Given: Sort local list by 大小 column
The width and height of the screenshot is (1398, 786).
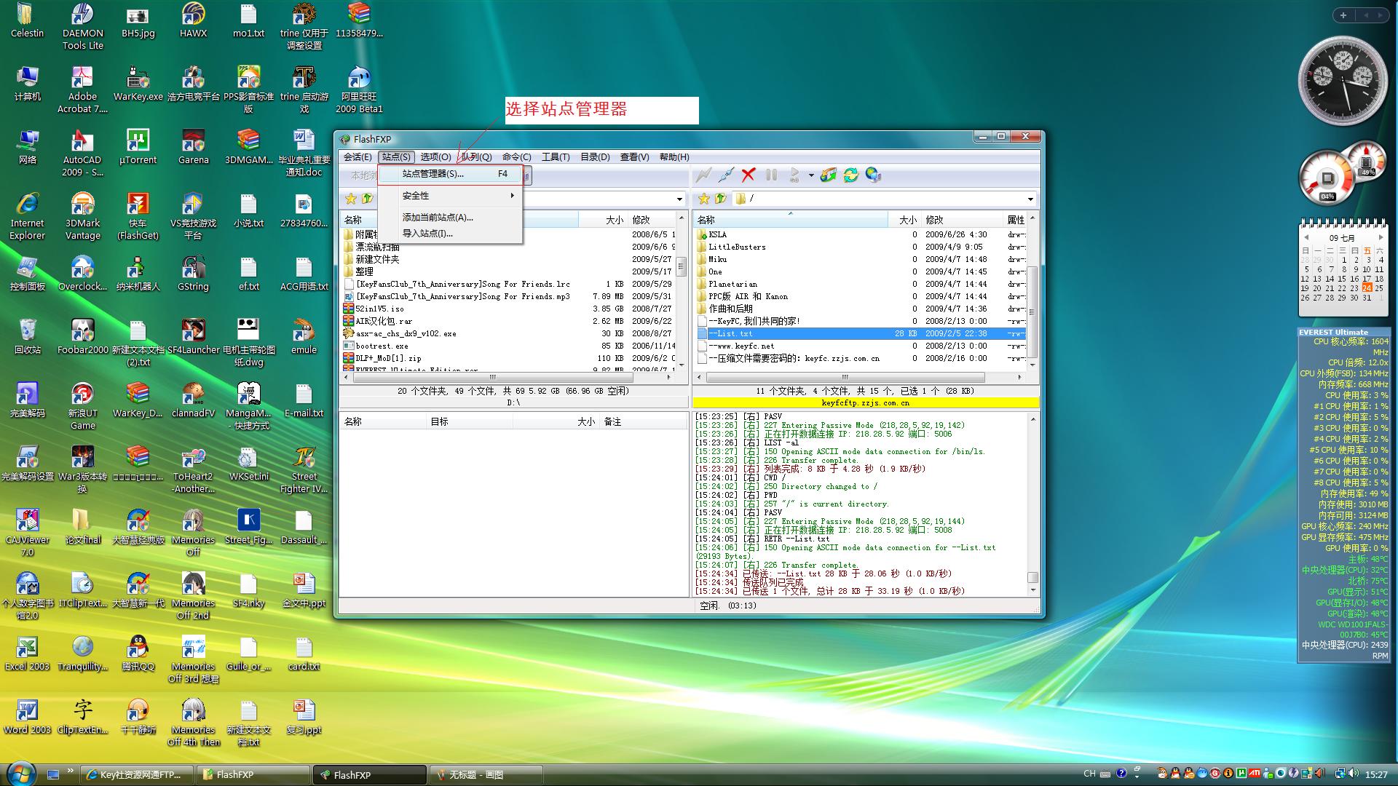Looking at the screenshot, I should coord(603,220).
